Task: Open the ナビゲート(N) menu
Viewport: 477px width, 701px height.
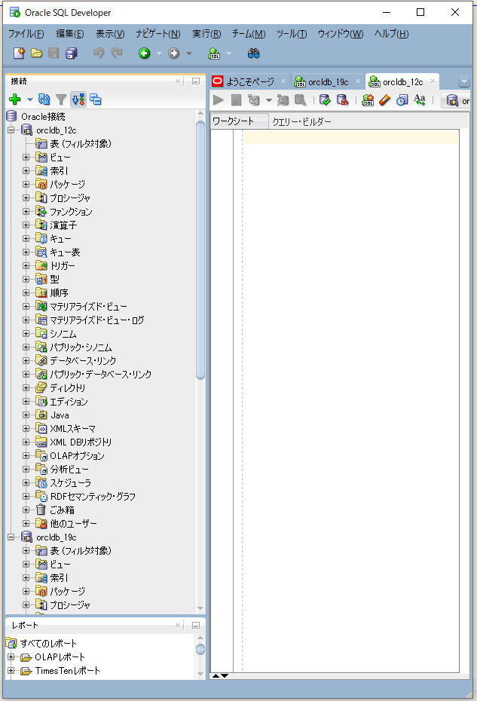Action: click(157, 34)
